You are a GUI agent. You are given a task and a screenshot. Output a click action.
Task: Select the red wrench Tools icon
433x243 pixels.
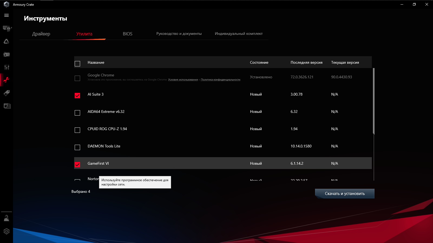(6, 80)
